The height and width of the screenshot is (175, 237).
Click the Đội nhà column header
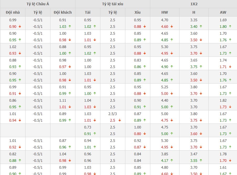click(13, 12)
